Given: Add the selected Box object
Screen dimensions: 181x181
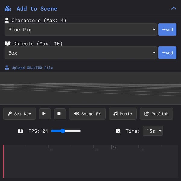Looking at the screenshot, I should [x=167, y=52].
